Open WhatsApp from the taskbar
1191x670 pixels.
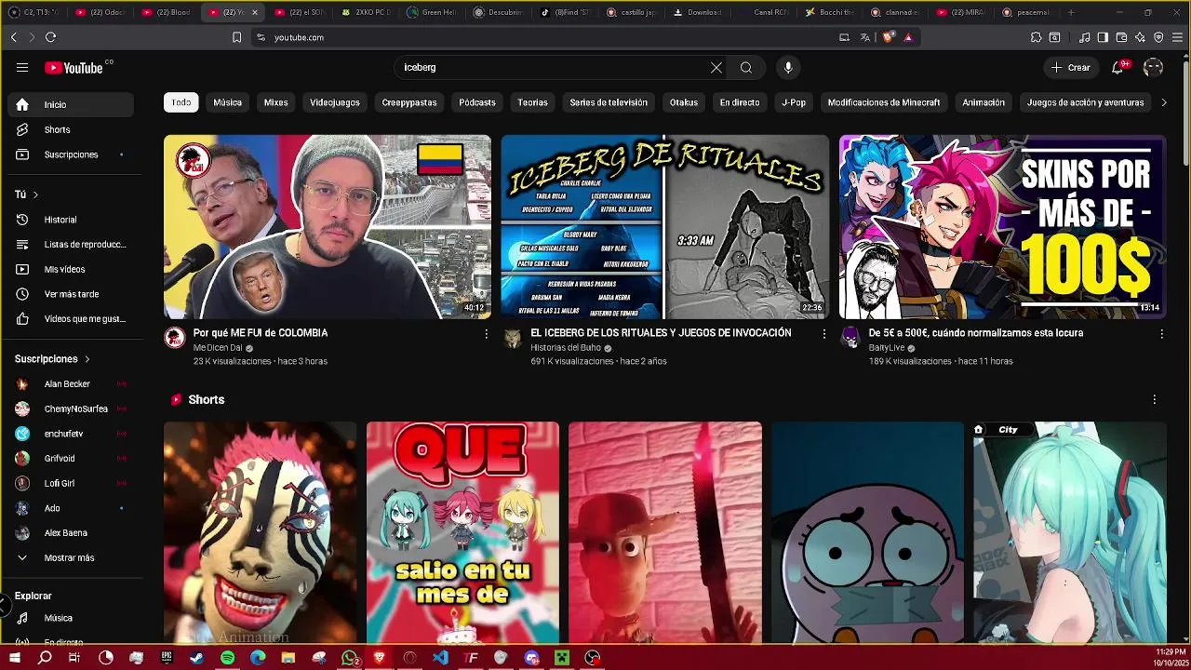pos(349,658)
